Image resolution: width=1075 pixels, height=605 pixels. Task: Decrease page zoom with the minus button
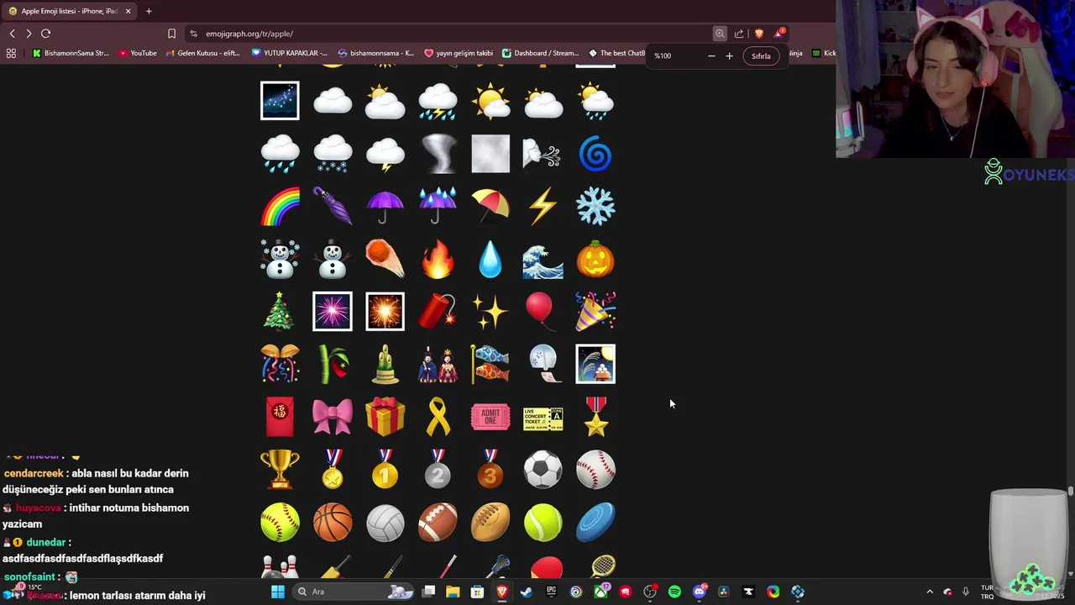[x=711, y=55]
